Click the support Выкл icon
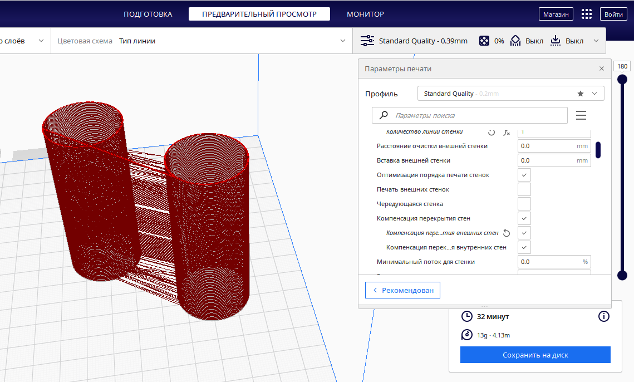This screenshot has height=382, width=634. click(515, 41)
